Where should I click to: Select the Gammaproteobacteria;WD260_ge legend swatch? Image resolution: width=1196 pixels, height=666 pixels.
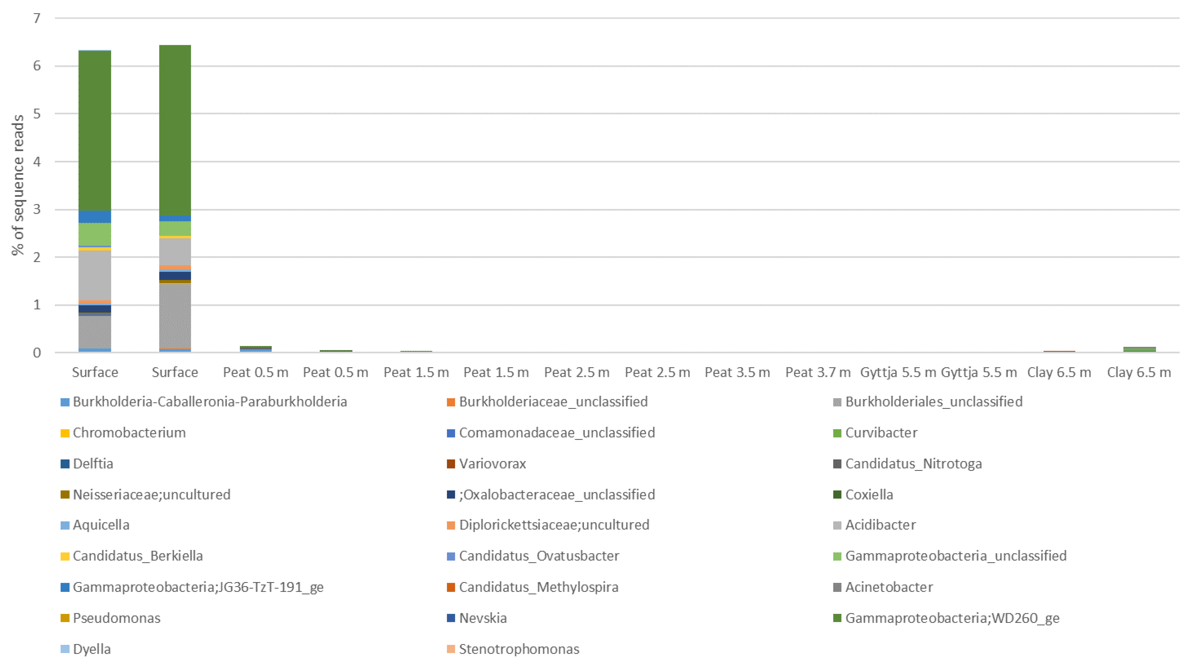coord(837,618)
